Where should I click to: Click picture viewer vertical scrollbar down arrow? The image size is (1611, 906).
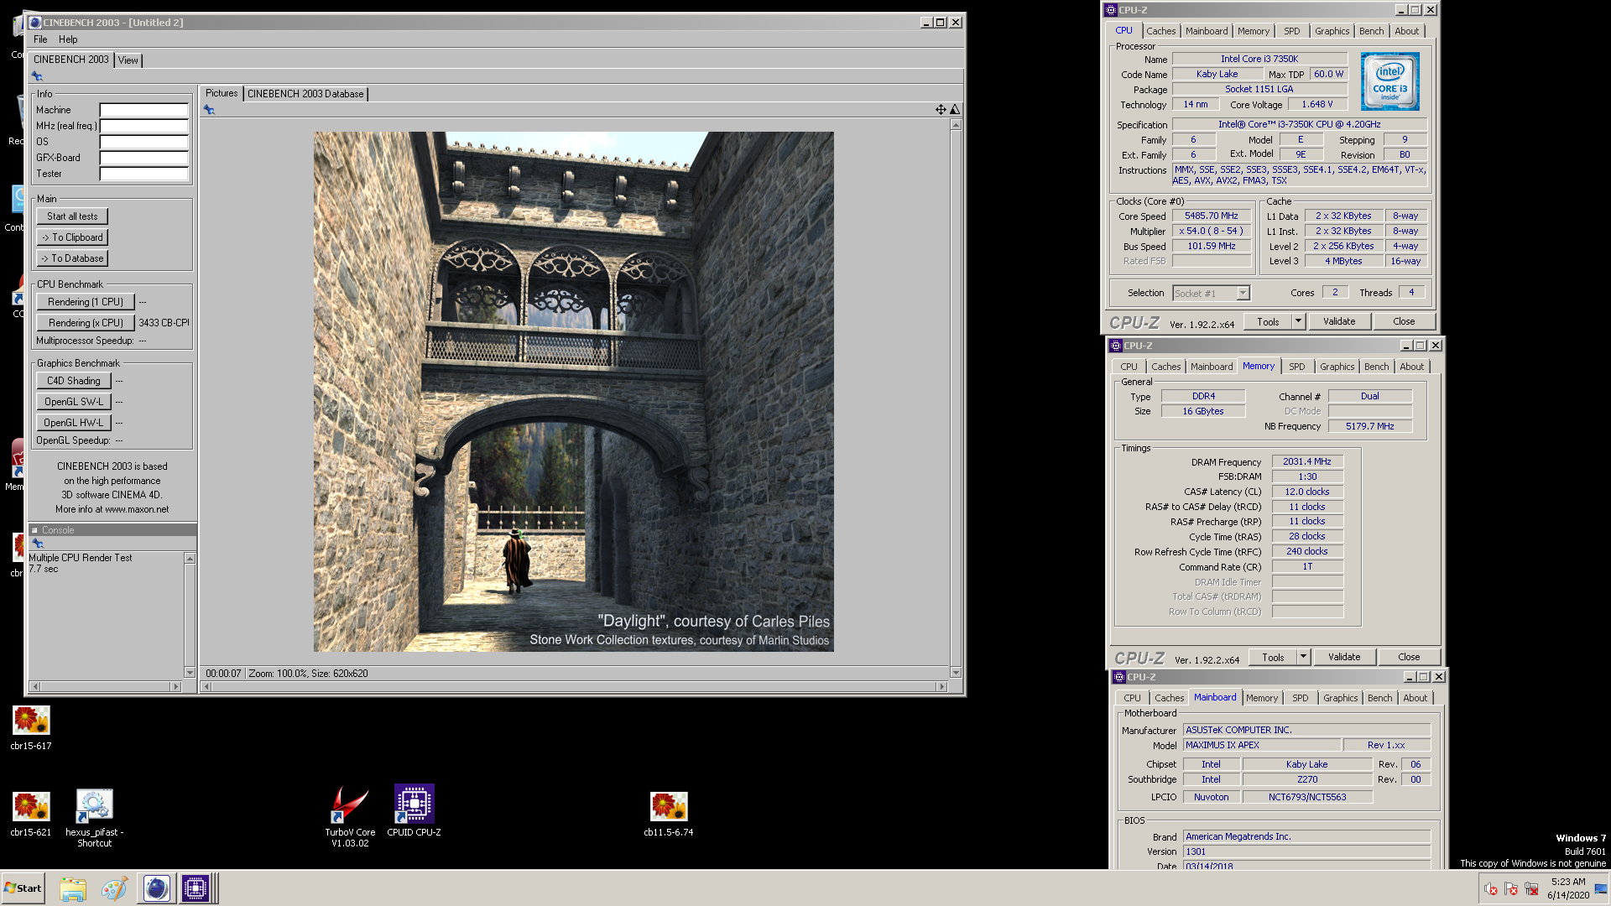click(956, 673)
